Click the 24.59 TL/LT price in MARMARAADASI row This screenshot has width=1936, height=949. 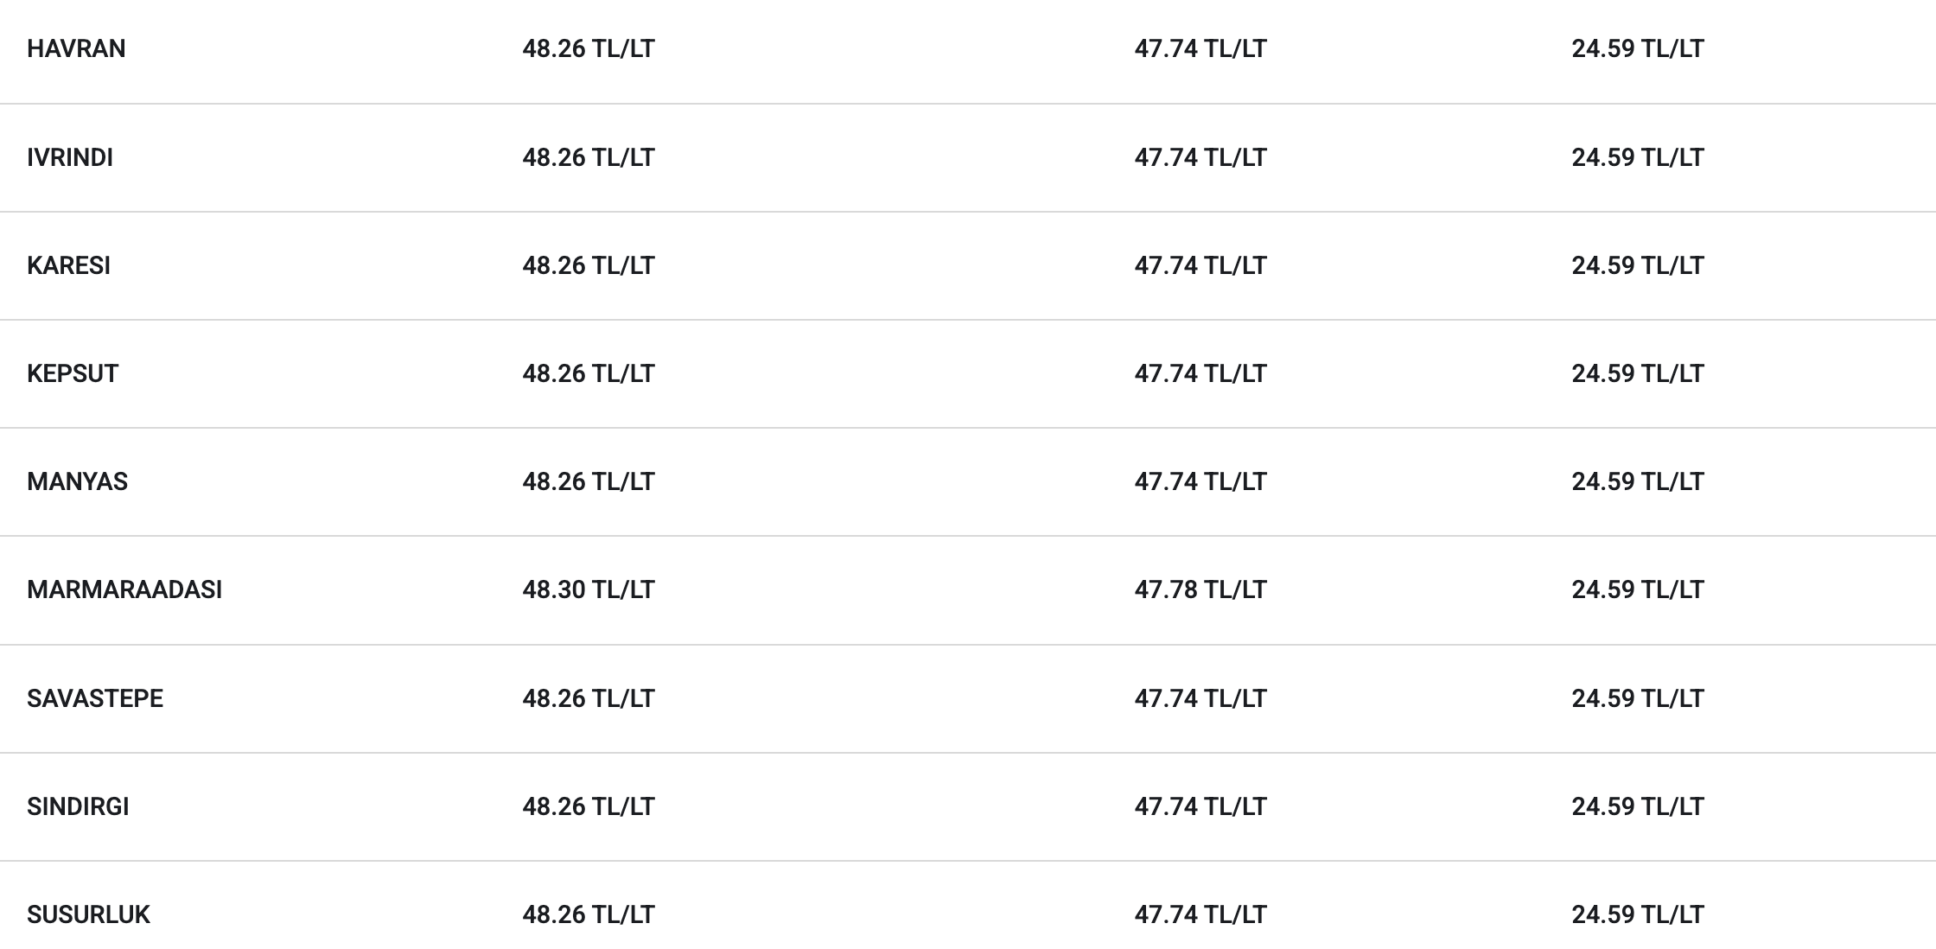(x=1638, y=589)
